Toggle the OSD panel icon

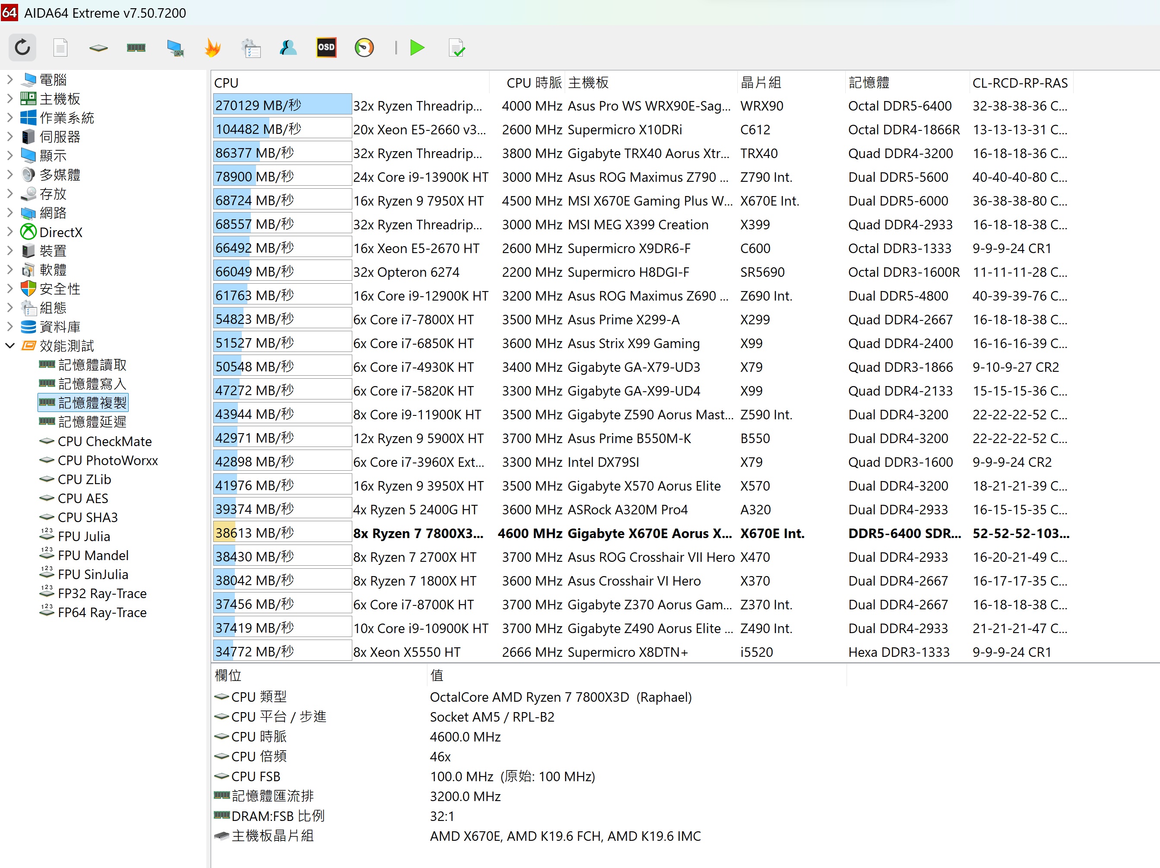coord(326,48)
